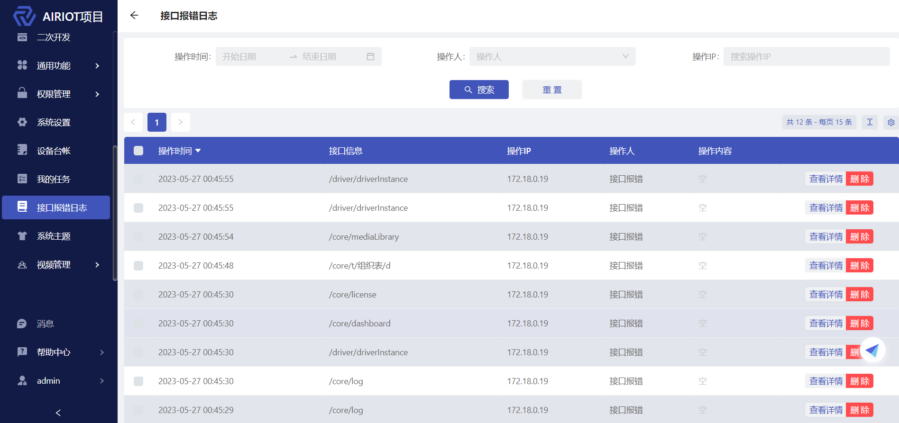Select page 1 in pagination
The height and width of the screenshot is (423, 899).
click(157, 122)
